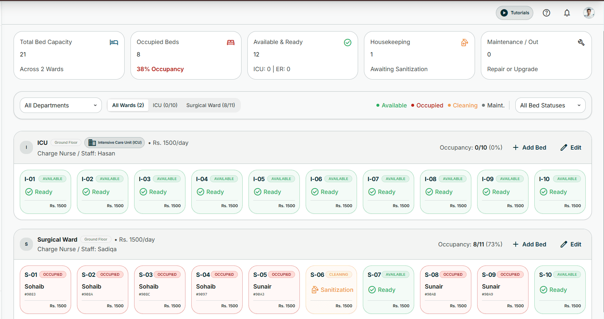Click the Housekeeping spray bottle icon

pyautogui.click(x=464, y=43)
